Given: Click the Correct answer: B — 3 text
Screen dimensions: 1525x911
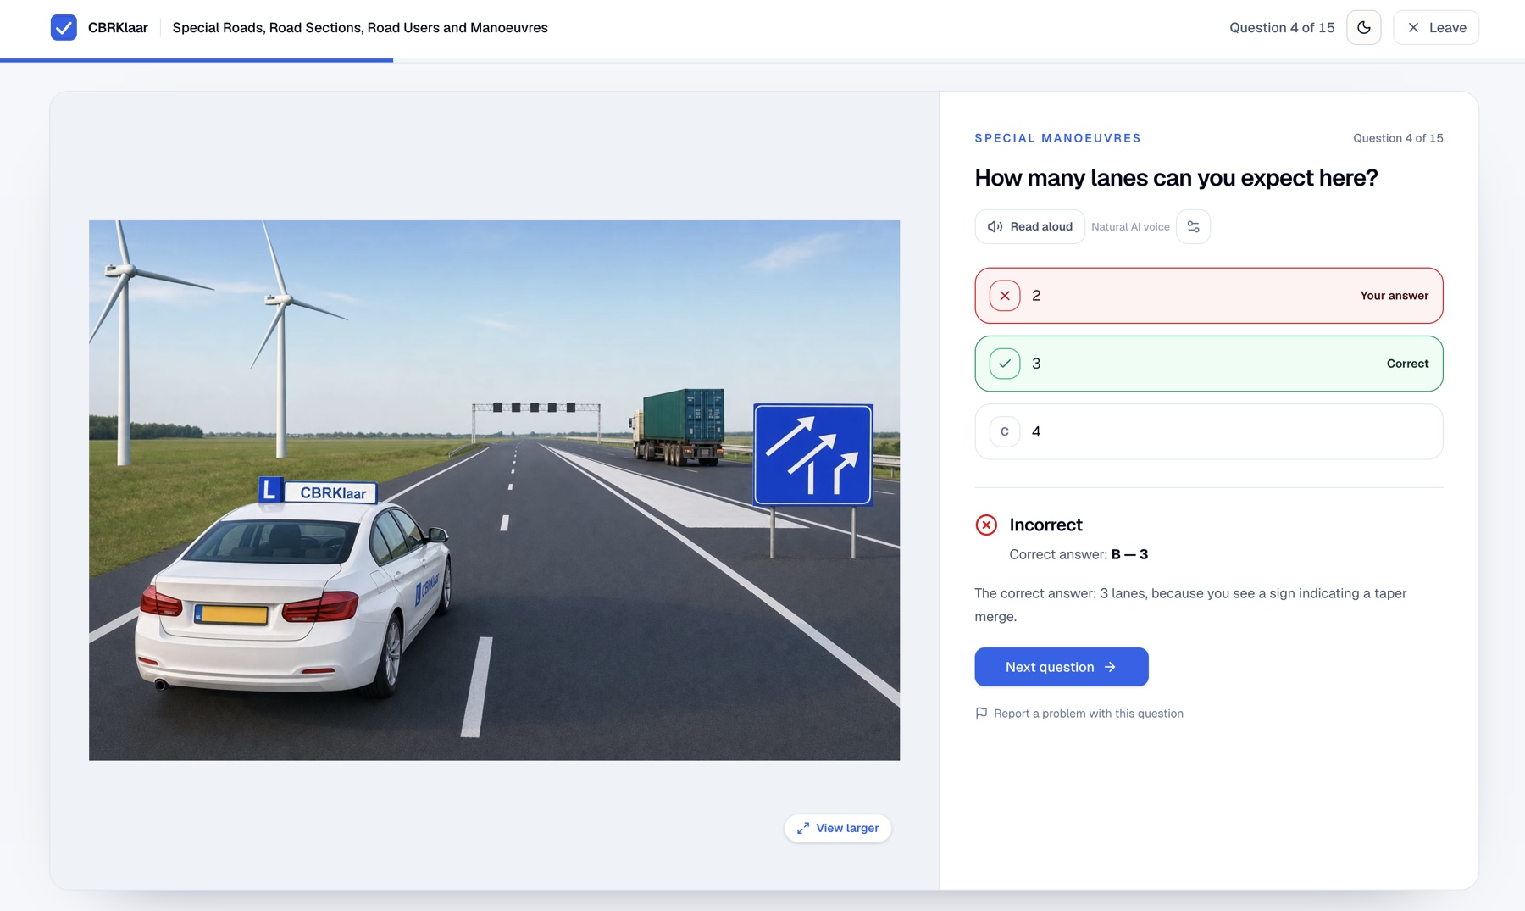Looking at the screenshot, I should coord(1079,554).
